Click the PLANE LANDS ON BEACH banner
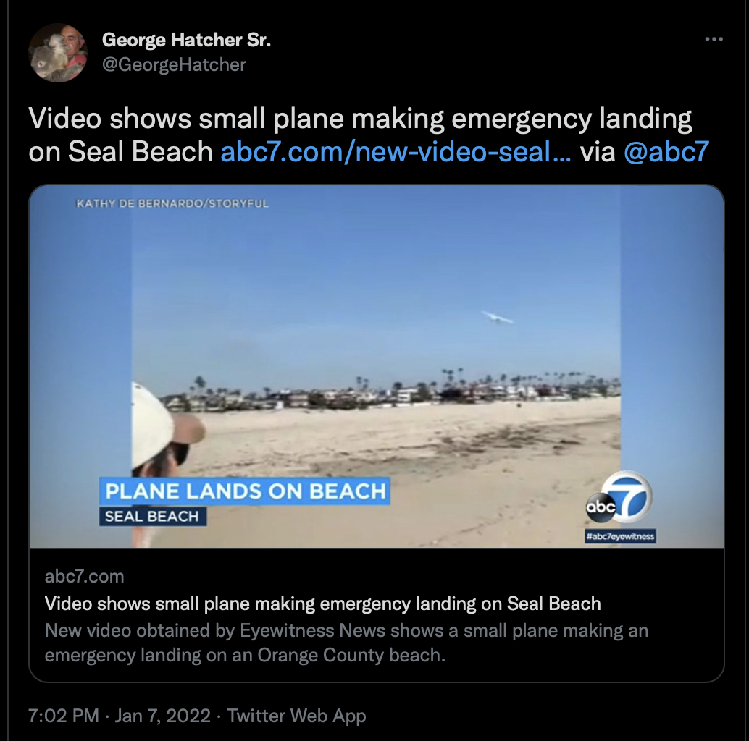 pyautogui.click(x=245, y=491)
